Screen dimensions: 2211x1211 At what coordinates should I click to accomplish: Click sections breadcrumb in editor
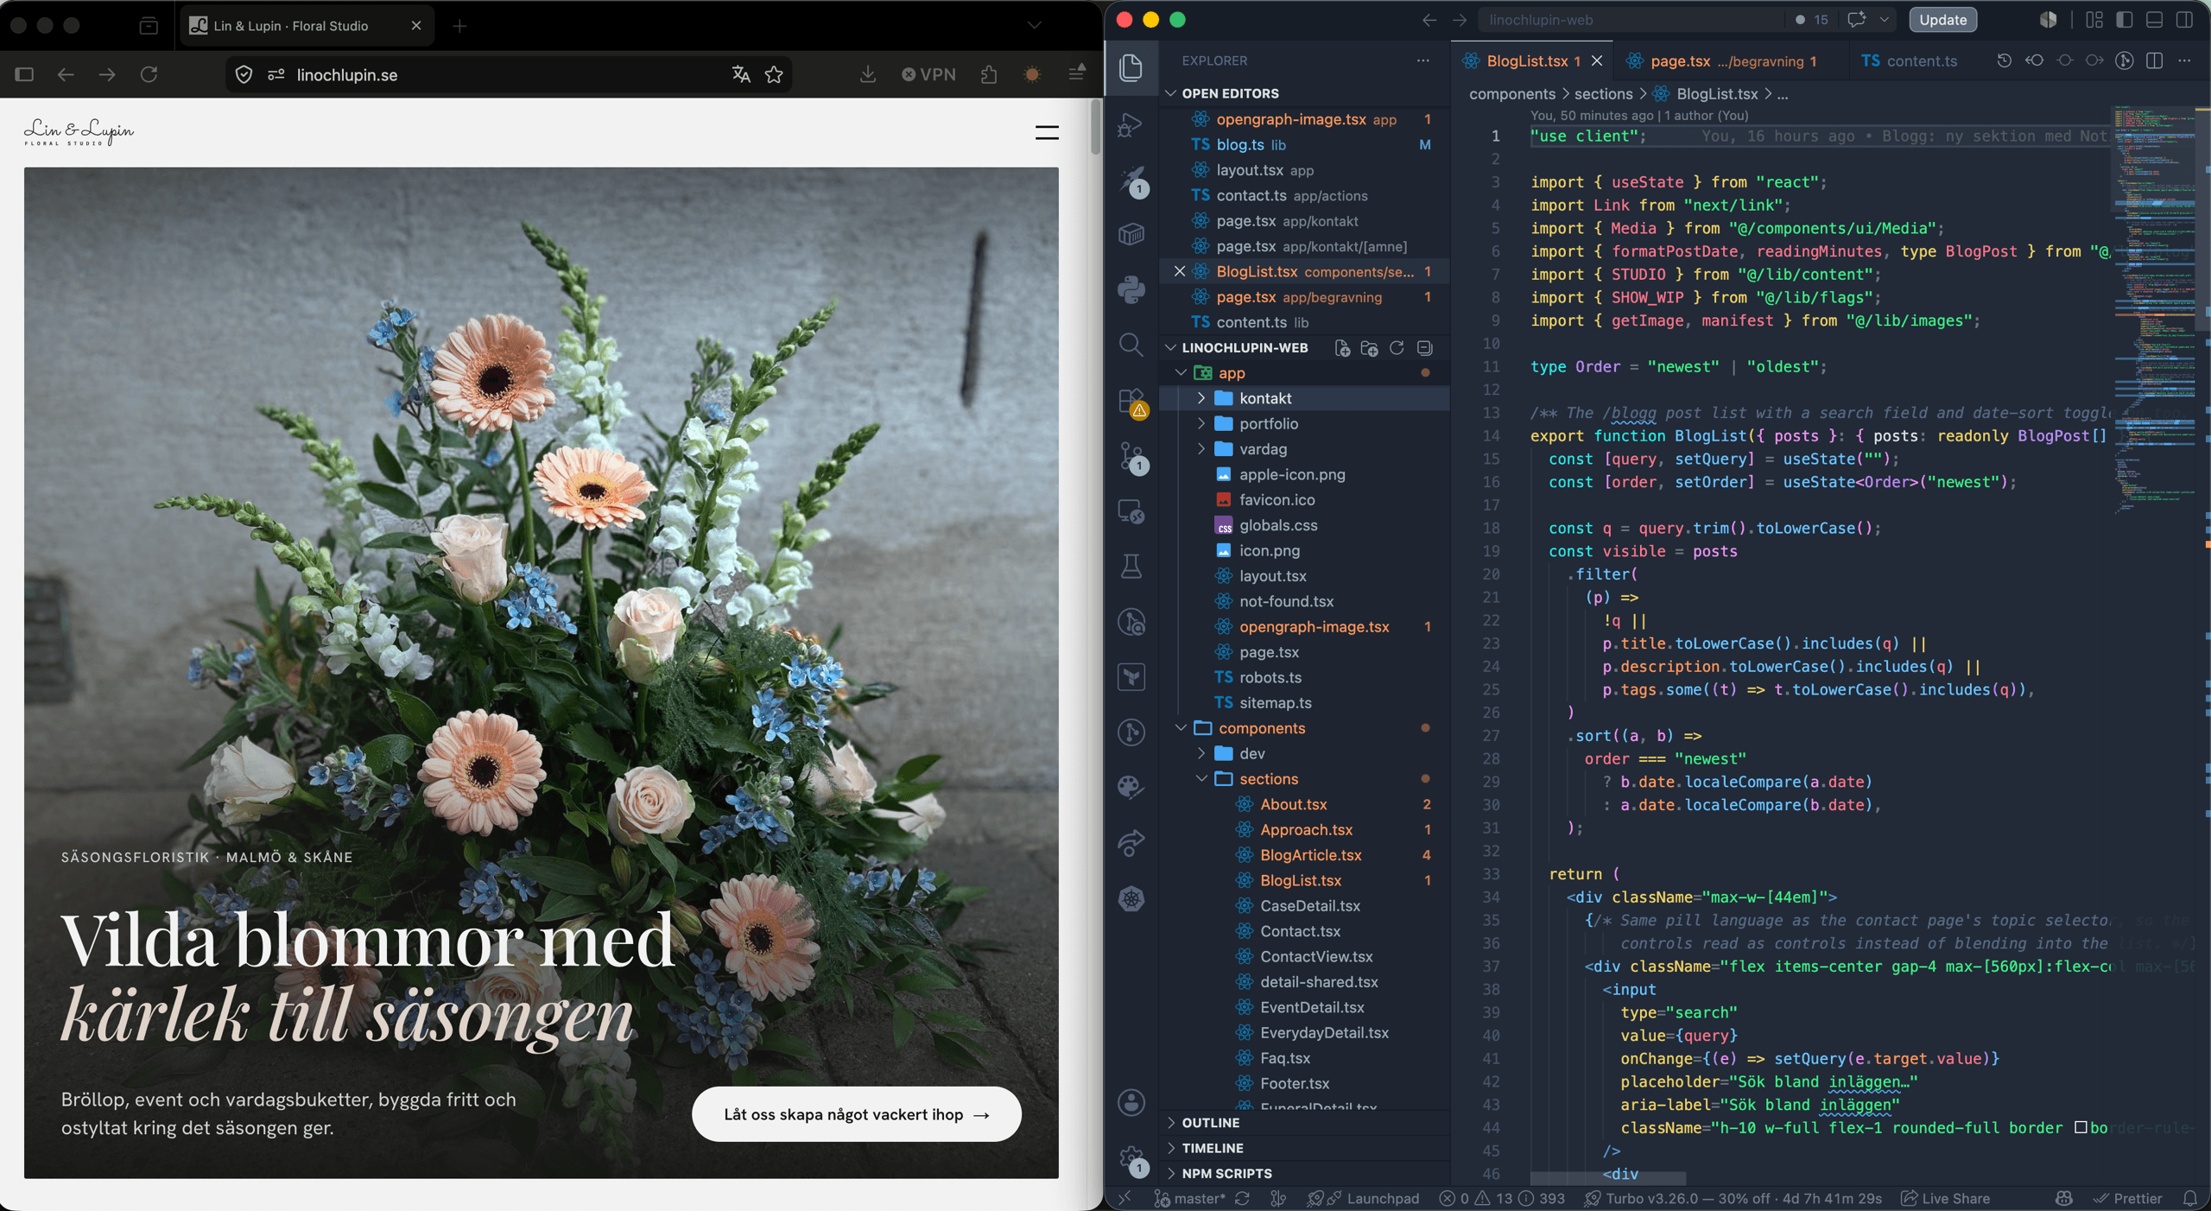tap(1603, 93)
